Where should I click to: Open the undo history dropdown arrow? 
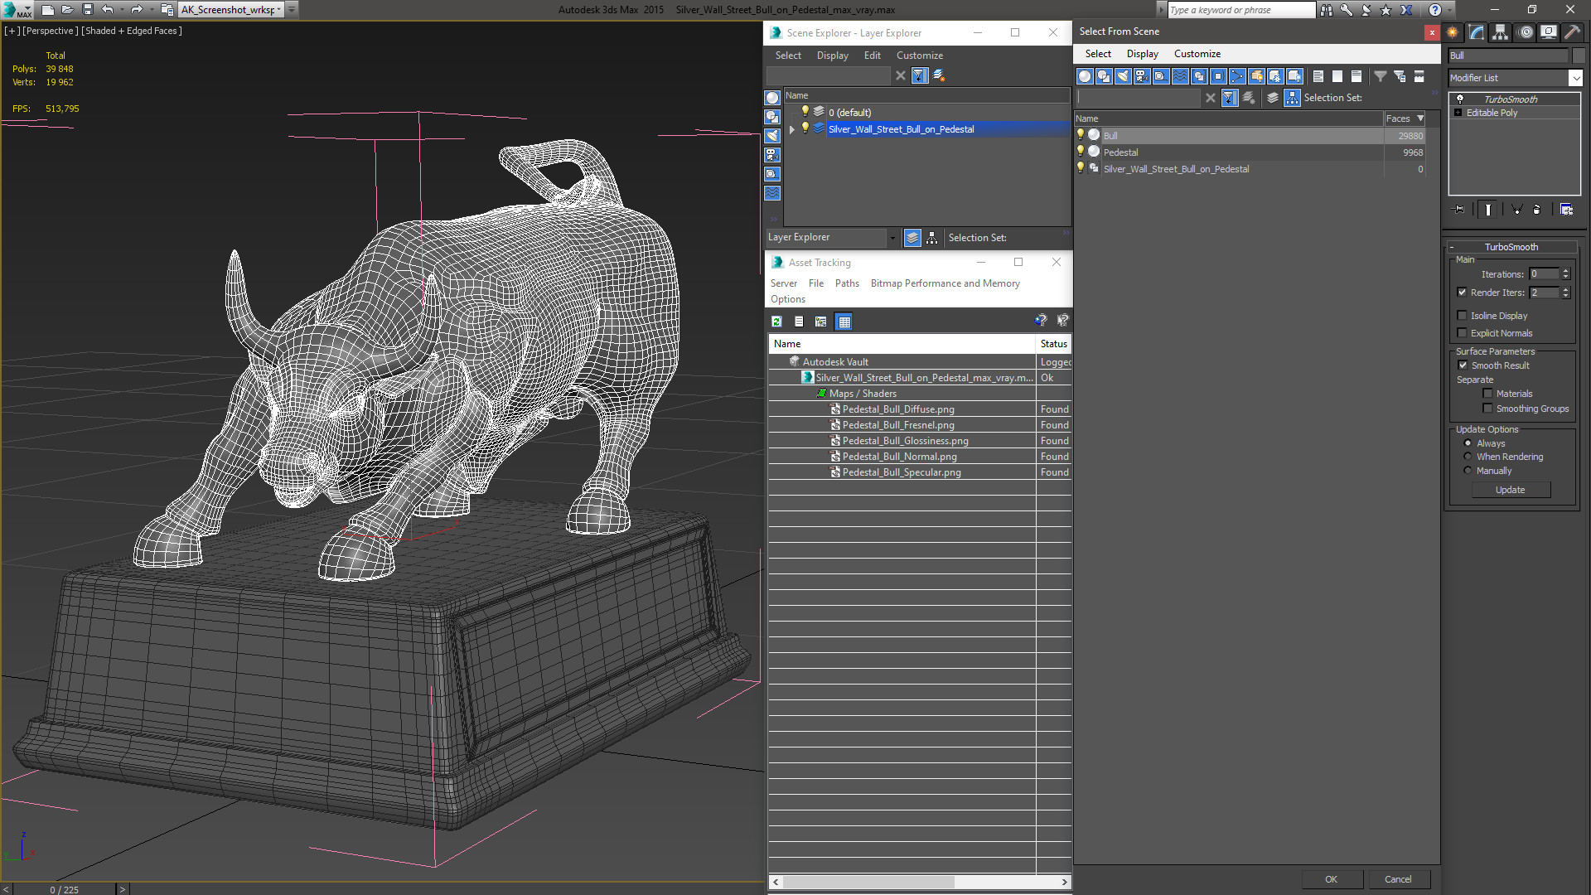pos(121,10)
